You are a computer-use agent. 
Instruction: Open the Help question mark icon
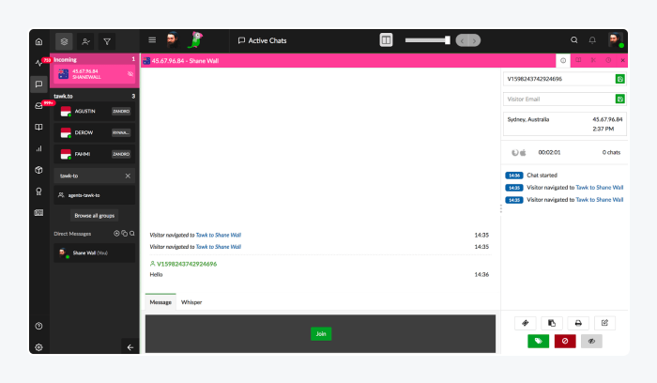(x=39, y=326)
